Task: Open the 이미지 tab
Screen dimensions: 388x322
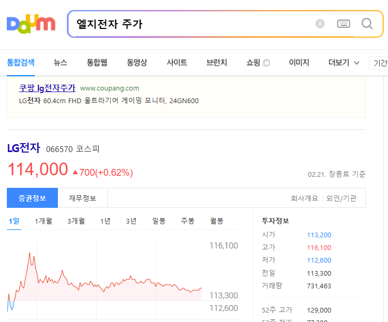Action: 299,62
